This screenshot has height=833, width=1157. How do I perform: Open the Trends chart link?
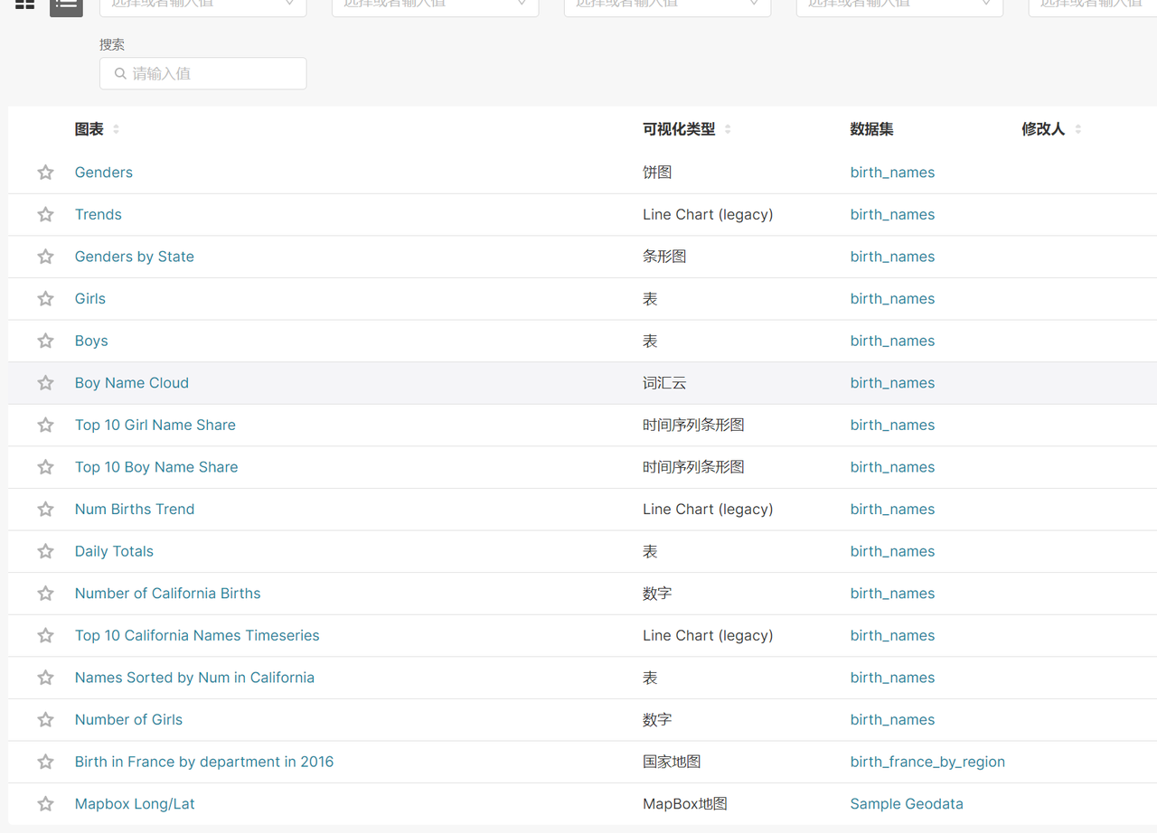[98, 214]
